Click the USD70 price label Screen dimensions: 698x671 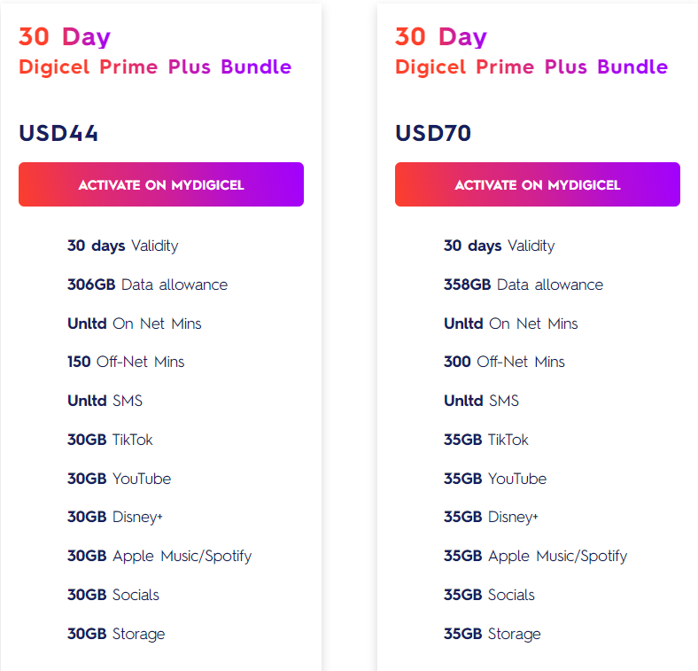coord(433,133)
